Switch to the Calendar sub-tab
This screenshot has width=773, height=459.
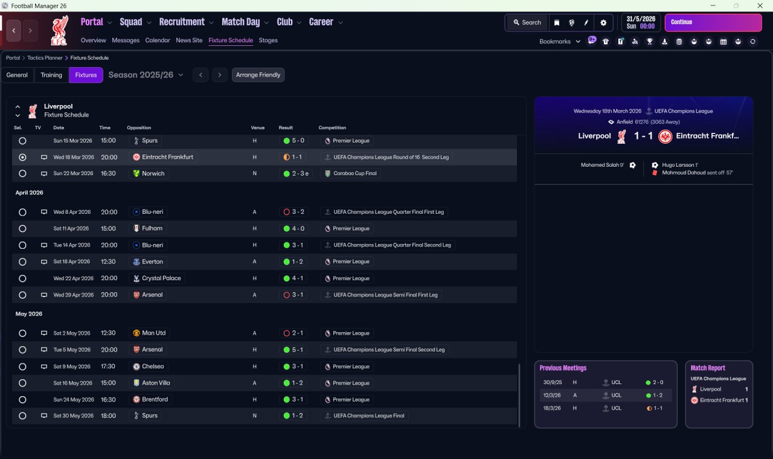coord(158,40)
